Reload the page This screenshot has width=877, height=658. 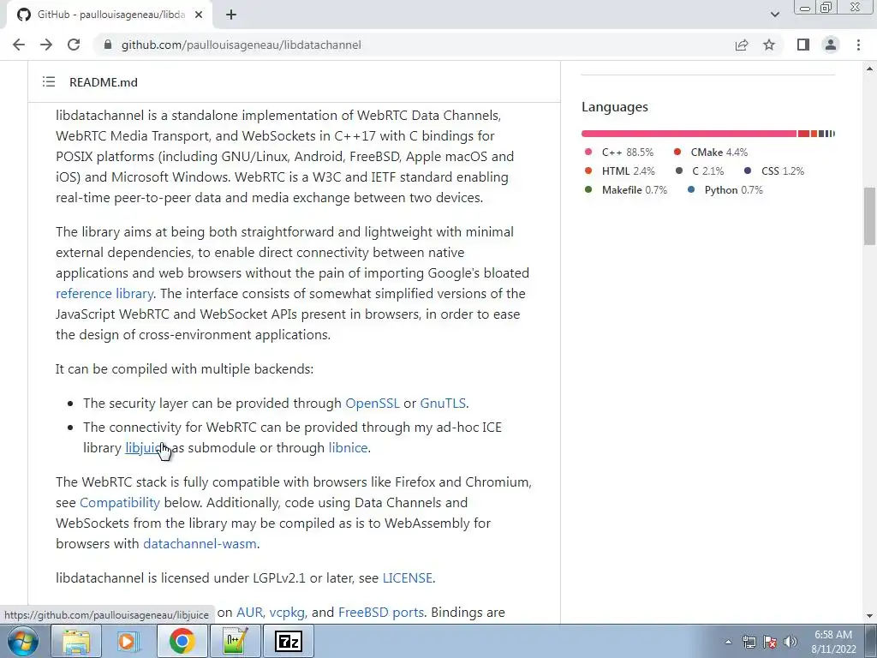[74, 45]
